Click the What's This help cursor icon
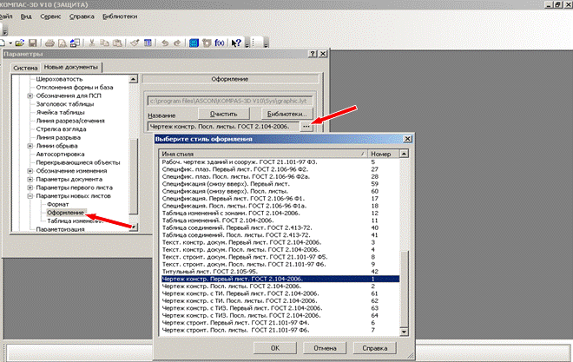Viewport: 573px width, 362px height. click(x=236, y=43)
